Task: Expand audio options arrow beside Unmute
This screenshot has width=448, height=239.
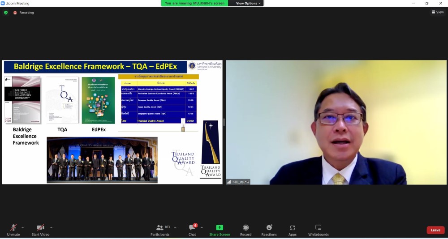Action: pos(23,227)
